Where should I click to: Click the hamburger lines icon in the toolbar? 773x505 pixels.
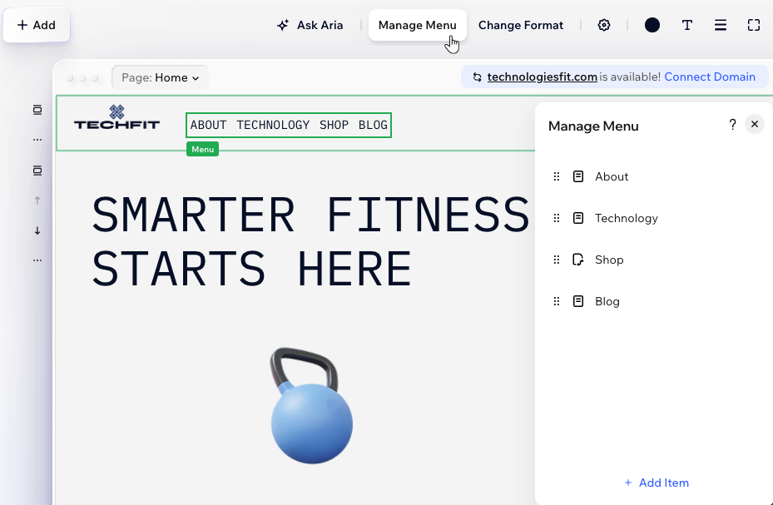721,25
